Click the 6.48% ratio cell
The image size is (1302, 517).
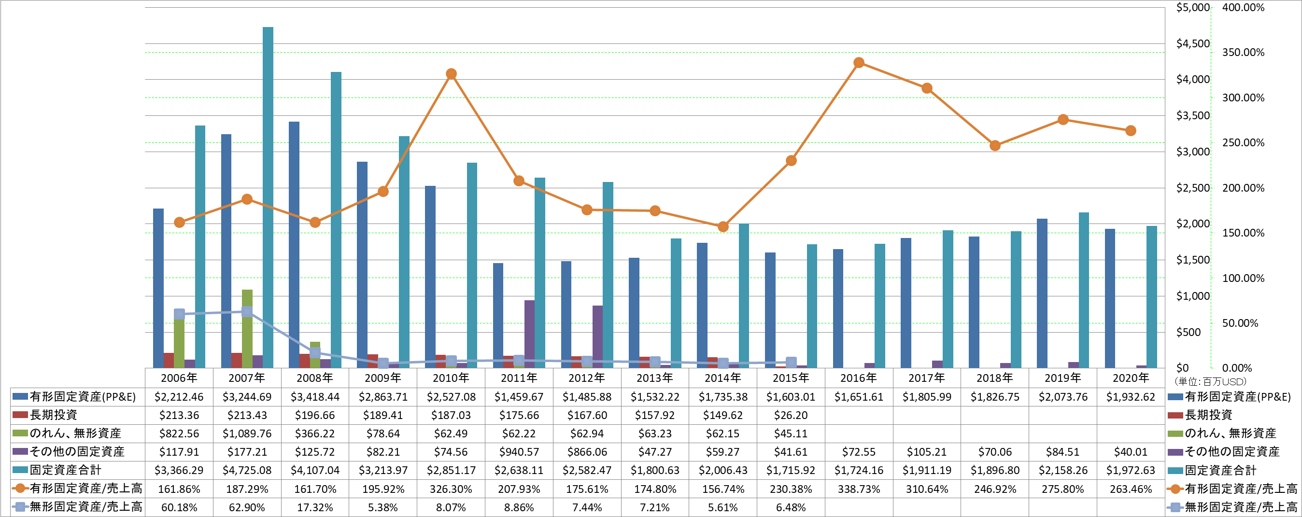791,507
